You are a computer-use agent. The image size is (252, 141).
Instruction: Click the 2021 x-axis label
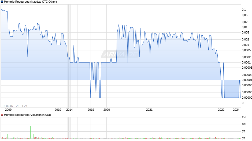pyautogui.click(x=149, y=110)
